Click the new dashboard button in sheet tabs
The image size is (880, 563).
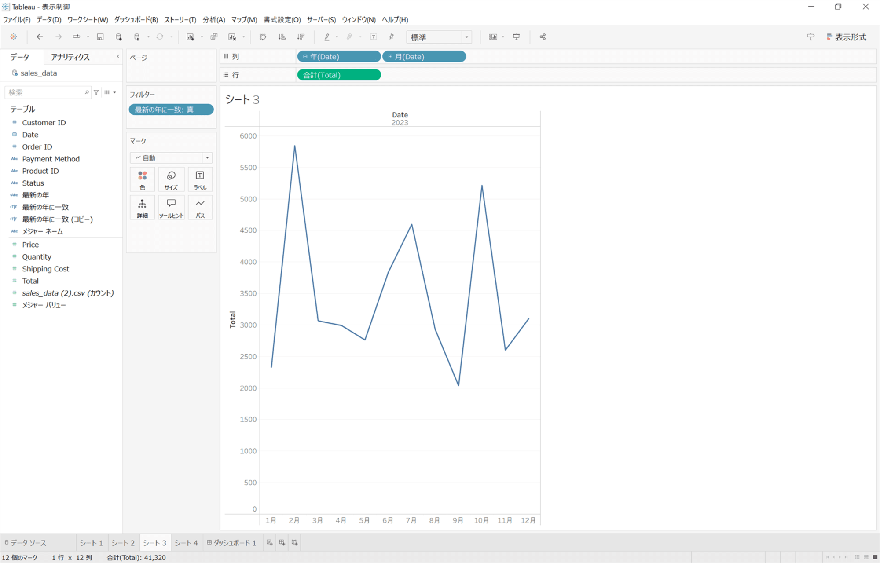282,543
